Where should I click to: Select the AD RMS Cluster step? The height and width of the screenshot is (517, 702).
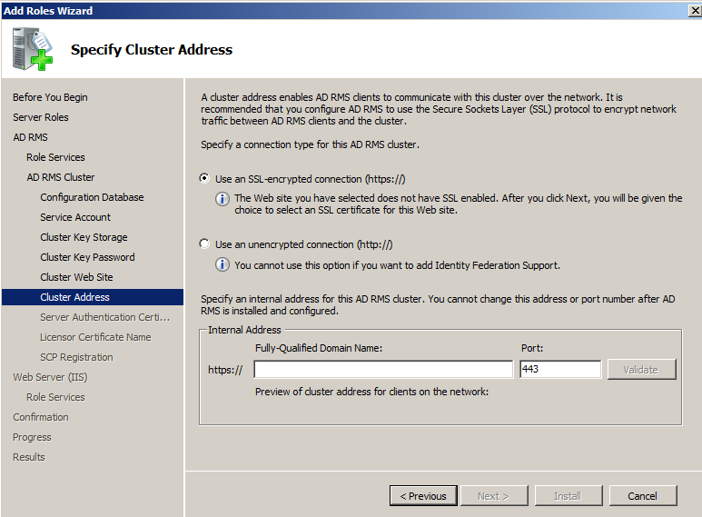60,177
